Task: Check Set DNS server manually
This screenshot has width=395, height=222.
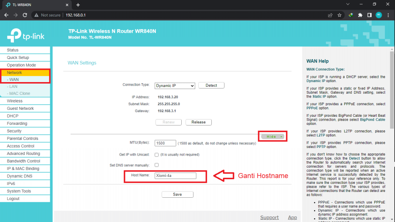Action: [x=157, y=165]
